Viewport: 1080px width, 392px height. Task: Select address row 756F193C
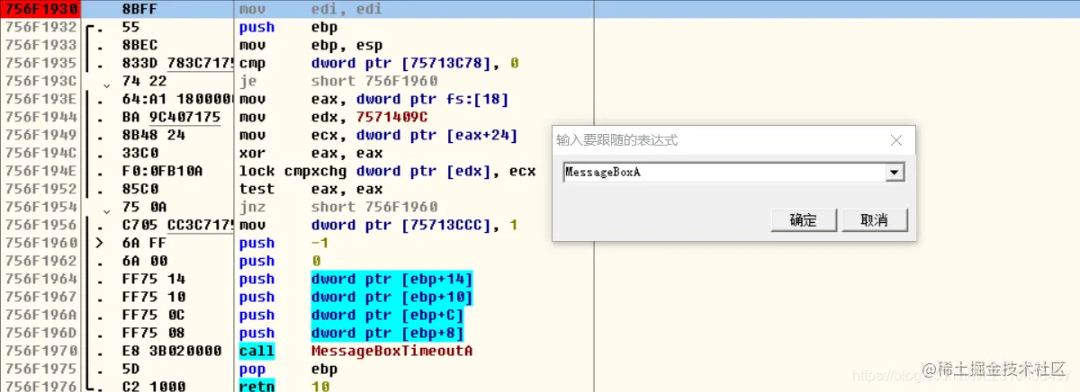[40, 81]
